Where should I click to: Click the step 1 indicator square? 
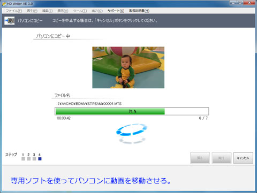click(23, 159)
